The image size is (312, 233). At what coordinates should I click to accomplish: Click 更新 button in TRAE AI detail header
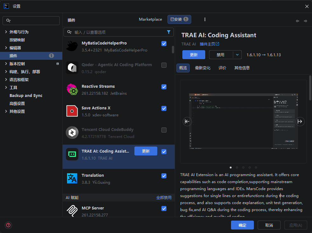193,55
